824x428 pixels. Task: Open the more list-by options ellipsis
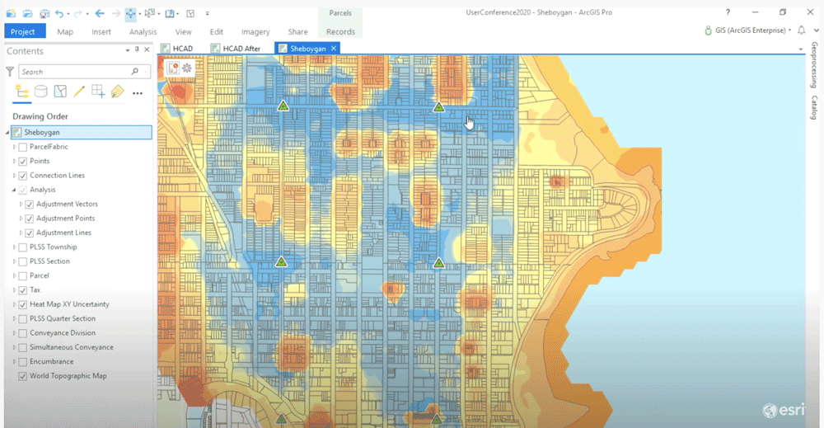click(137, 93)
